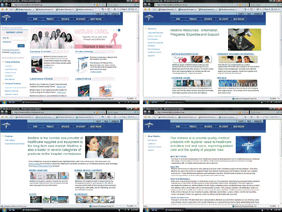Open the INCONTINENCE heading link on the Products page
282x212 pixels.
tap(80, 194)
